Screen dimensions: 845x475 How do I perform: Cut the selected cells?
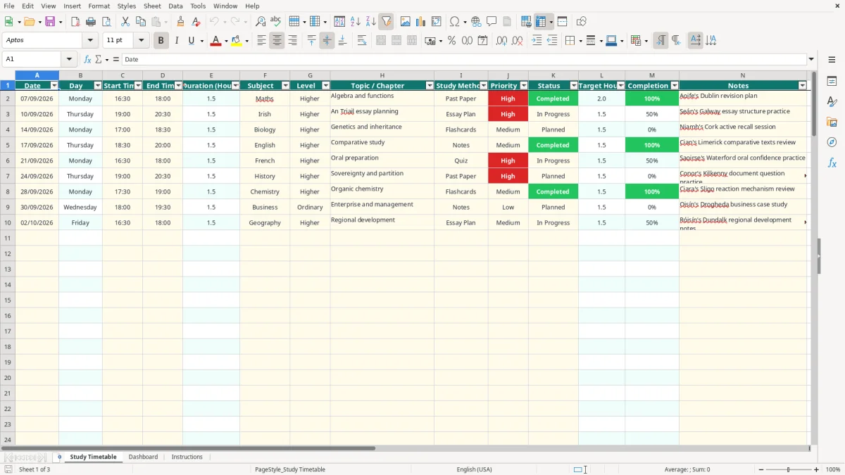click(x=125, y=22)
